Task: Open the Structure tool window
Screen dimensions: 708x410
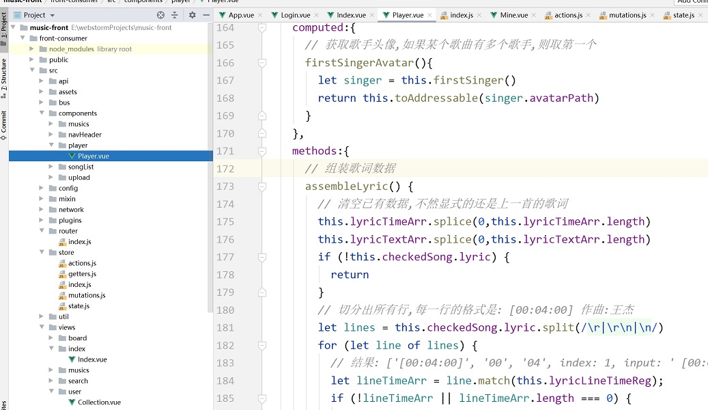Action: click(x=3, y=78)
